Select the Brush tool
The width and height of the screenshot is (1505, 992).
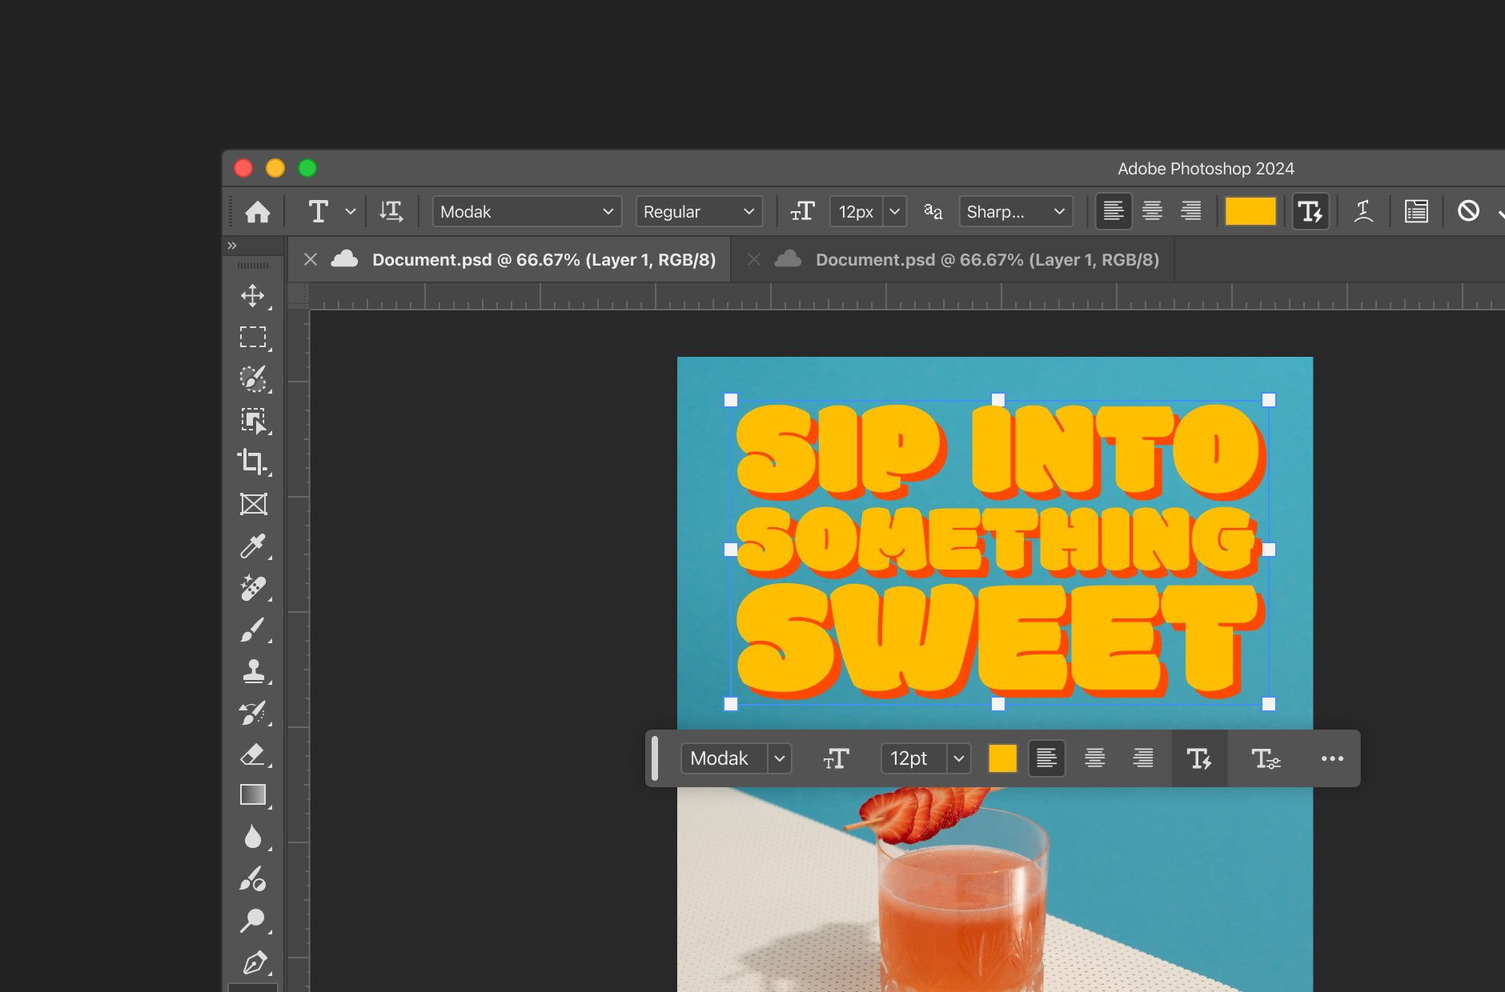pyautogui.click(x=253, y=630)
